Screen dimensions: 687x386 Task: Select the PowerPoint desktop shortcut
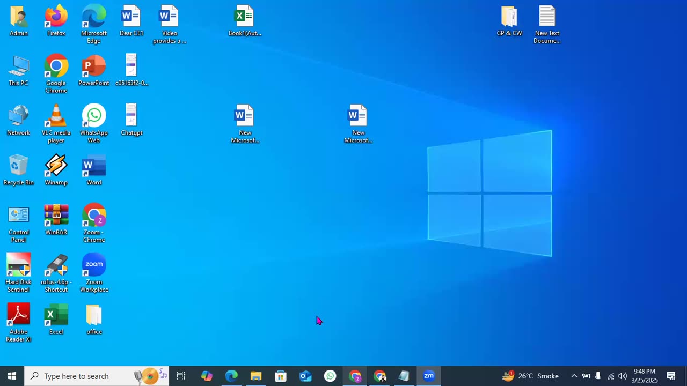pyautogui.click(x=94, y=71)
